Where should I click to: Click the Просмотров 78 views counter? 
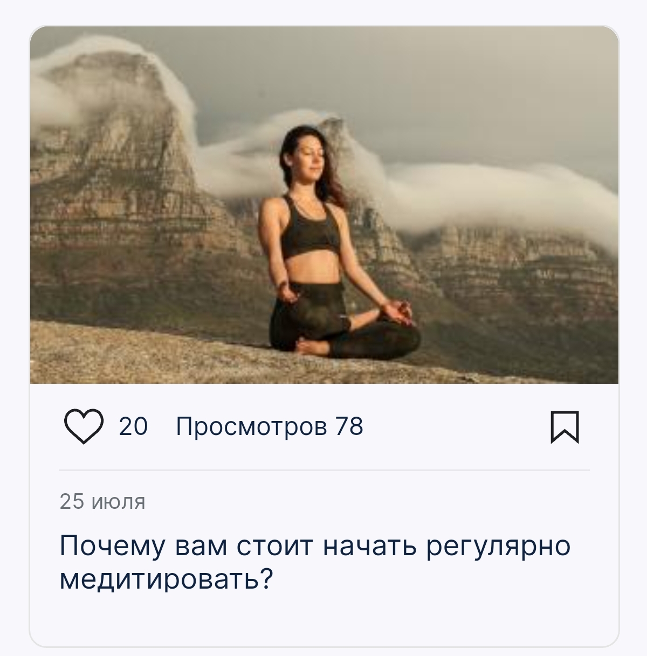tap(270, 426)
